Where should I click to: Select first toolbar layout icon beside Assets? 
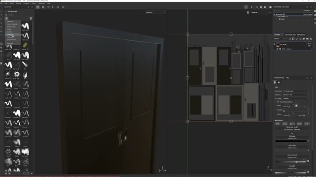click(38, 7)
